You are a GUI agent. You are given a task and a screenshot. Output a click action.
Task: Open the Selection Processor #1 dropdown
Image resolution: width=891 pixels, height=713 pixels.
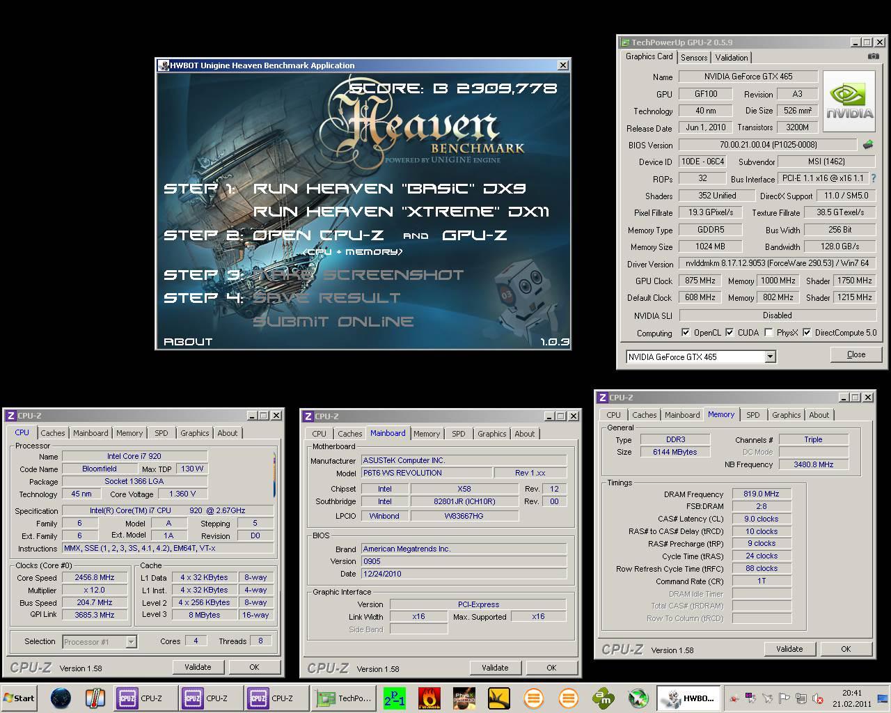(x=131, y=642)
